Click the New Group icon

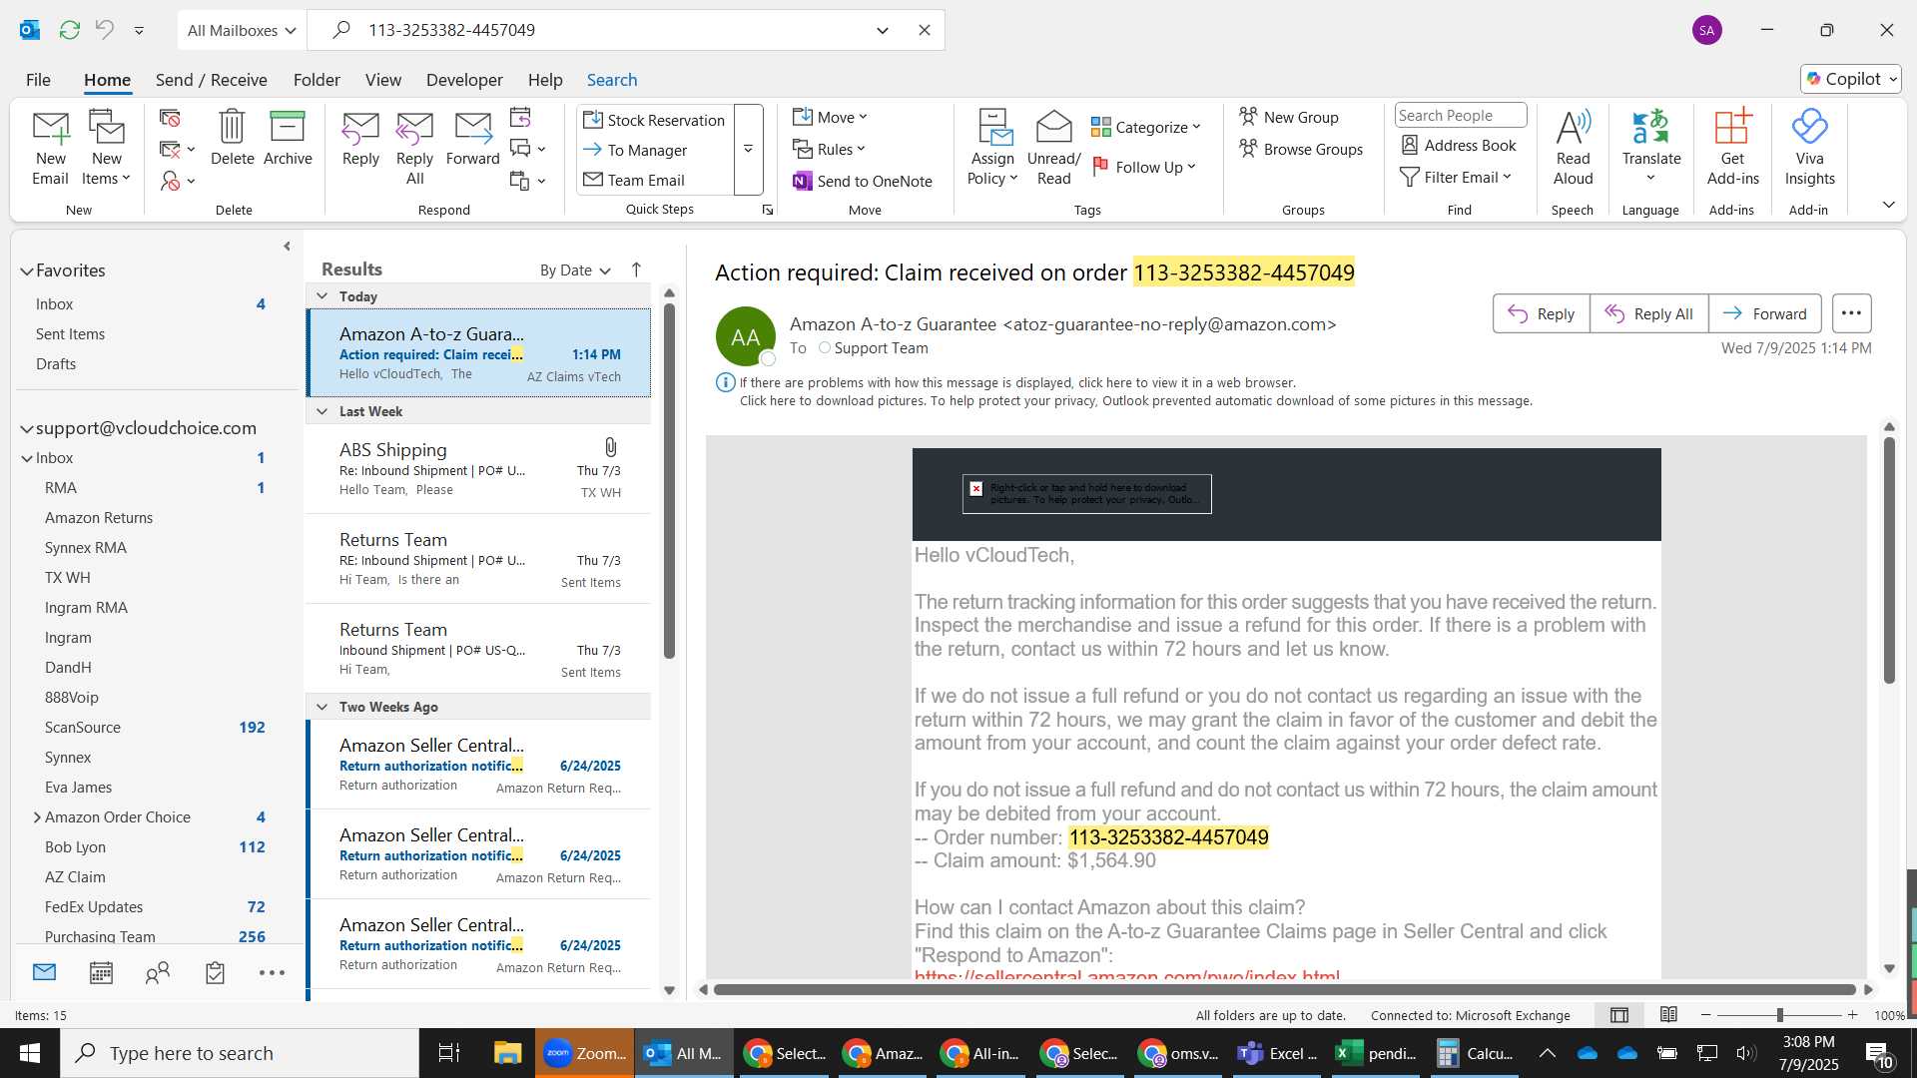(1289, 117)
